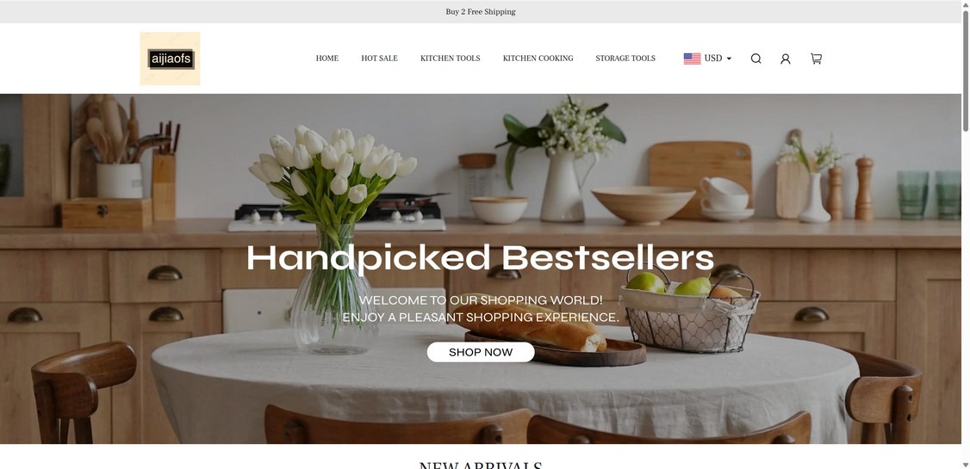
Task: Open the STORAGE TOOLS category
Action: click(625, 59)
